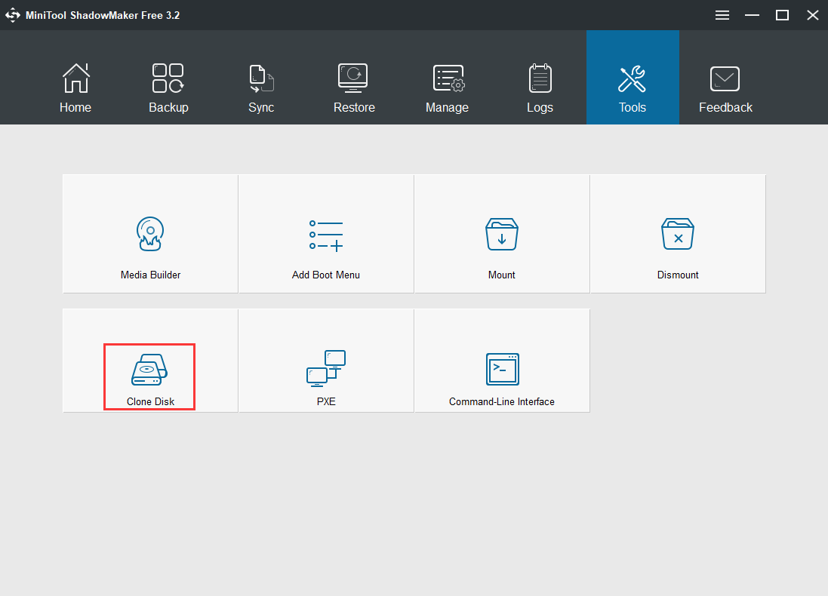Click the Tools tab
The image size is (828, 596).
pyautogui.click(x=633, y=78)
